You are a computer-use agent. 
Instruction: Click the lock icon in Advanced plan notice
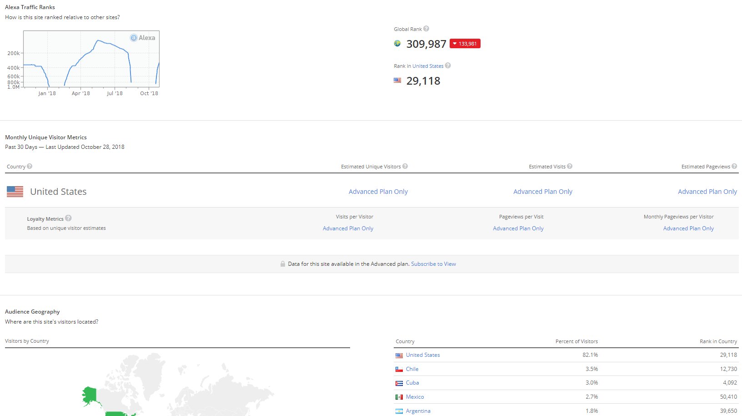tap(283, 264)
